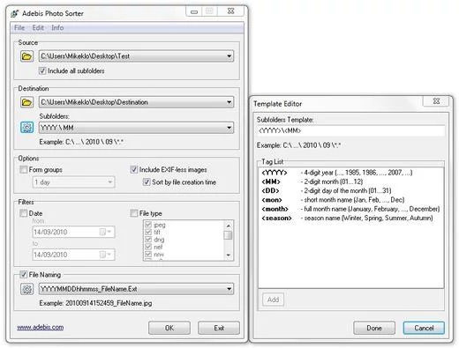This screenshot has width=459, height=348.
Task: Open the File menu
Action: [x=19, y=28]
